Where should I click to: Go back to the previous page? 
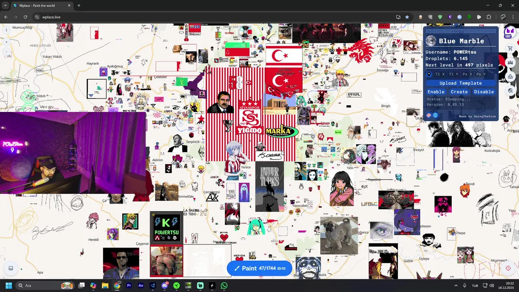pos(6,17)
